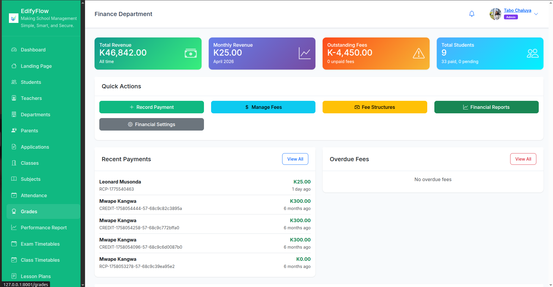
Task: Click the Grades award icon
Action: [14, 211]
